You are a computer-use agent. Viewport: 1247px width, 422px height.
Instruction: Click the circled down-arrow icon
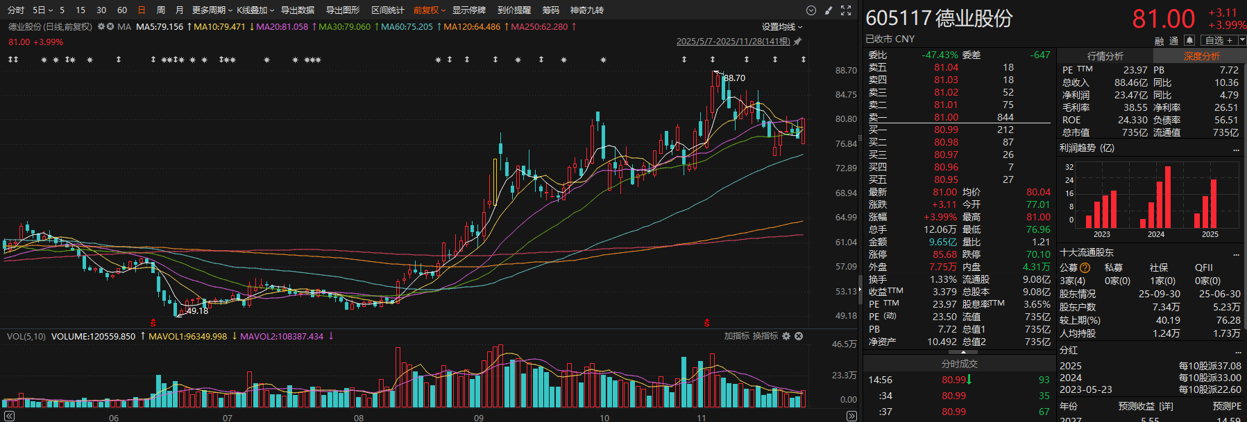pos(811,10)
